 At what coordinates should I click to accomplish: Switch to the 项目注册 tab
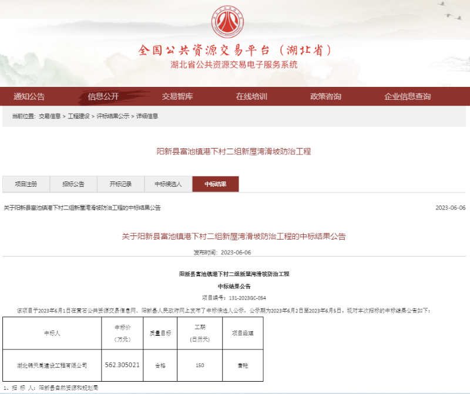tap(26, 184)
